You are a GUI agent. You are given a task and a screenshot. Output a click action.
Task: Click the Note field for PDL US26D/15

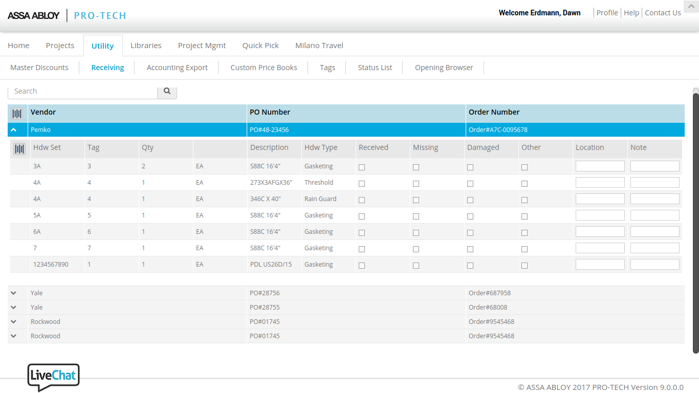click(x=655, y=265)
